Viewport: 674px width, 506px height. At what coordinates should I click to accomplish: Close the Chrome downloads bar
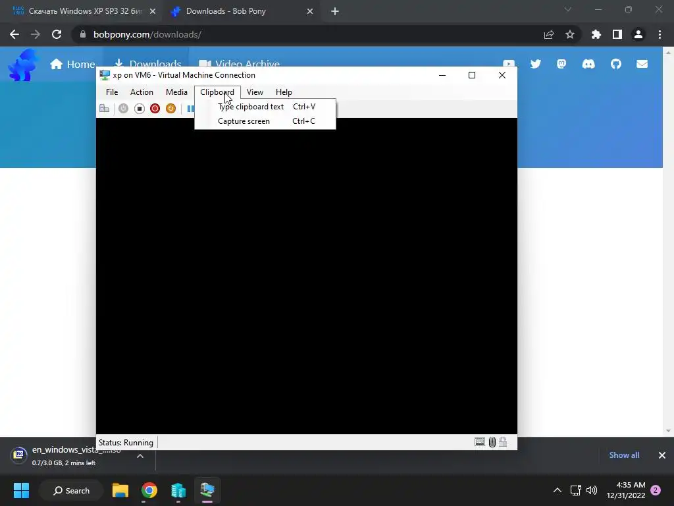click(x=662, y=455)
